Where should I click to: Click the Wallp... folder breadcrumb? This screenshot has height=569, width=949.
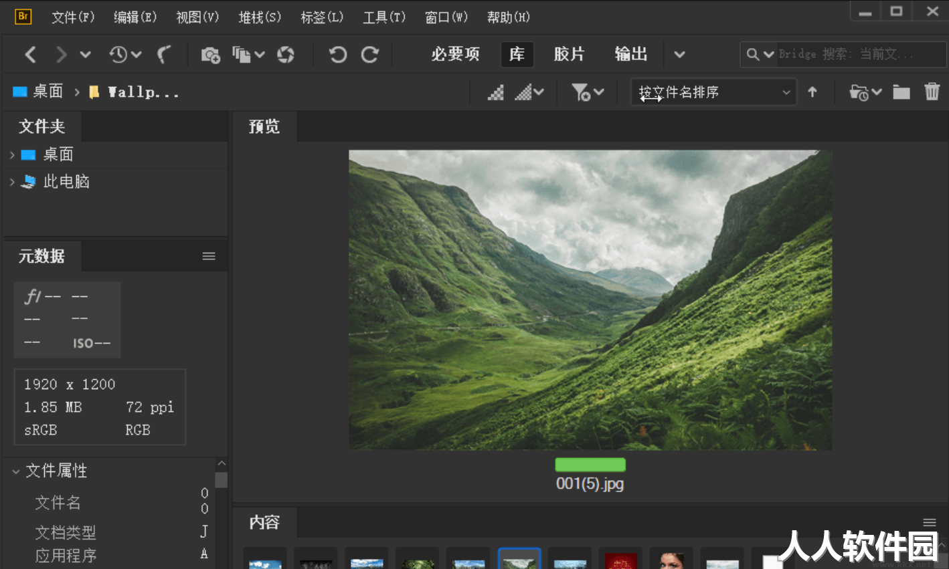click(134, 92)
